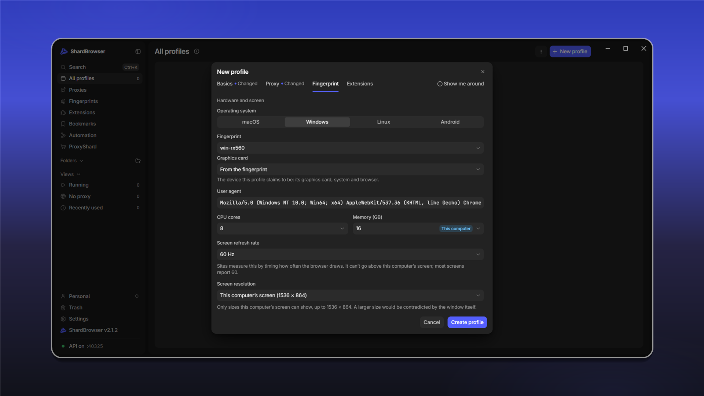Screen dimensions: 704x396
Task: Click the Create profile button
Action: click(x=467, y=322)
